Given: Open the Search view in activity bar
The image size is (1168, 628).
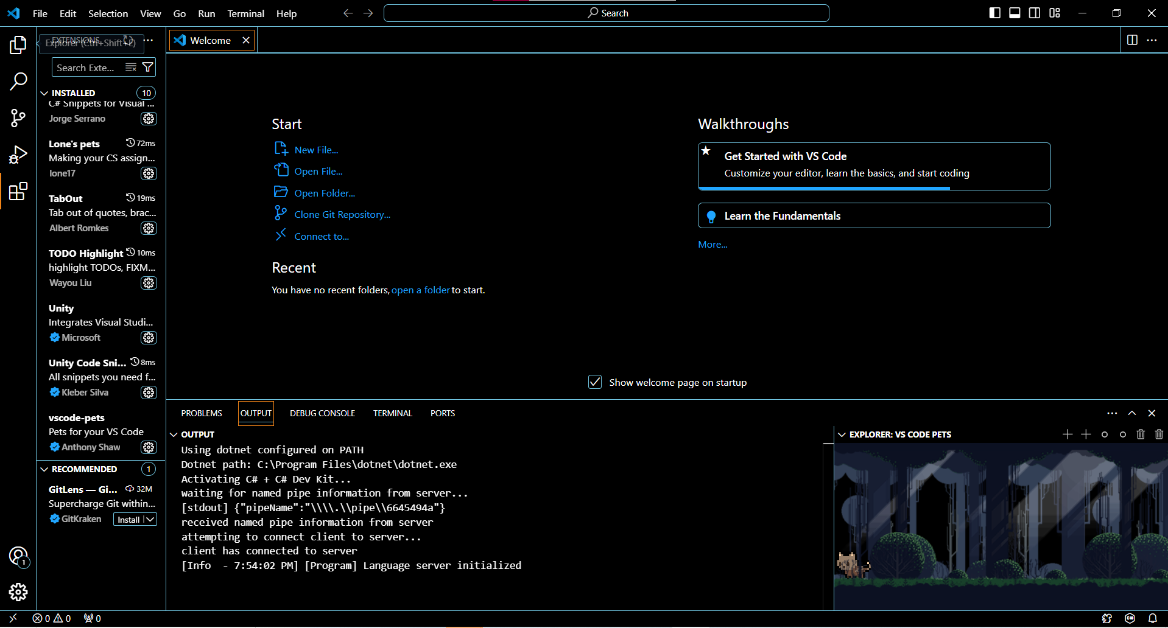Looking at the screenshot, I should 18,81.
